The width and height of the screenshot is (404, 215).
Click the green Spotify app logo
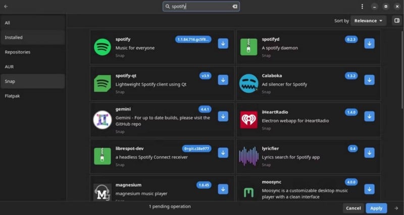click(x=103, y=47)
